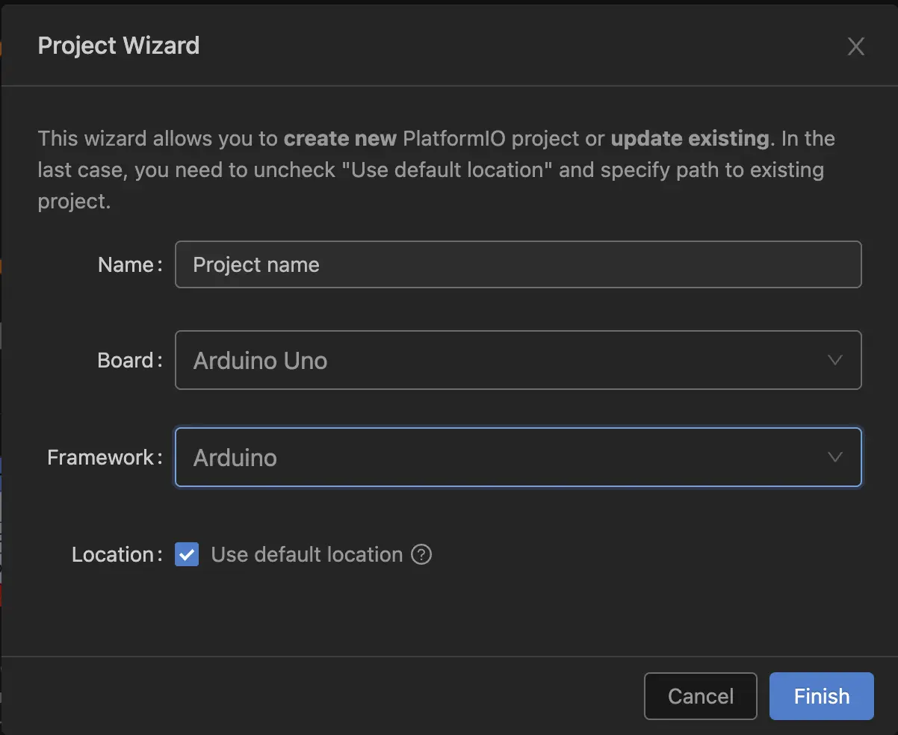Viewport: 898px width, 735px height.
Task: Click the Board dropdown chevron icon
Action: click(834, 360)
